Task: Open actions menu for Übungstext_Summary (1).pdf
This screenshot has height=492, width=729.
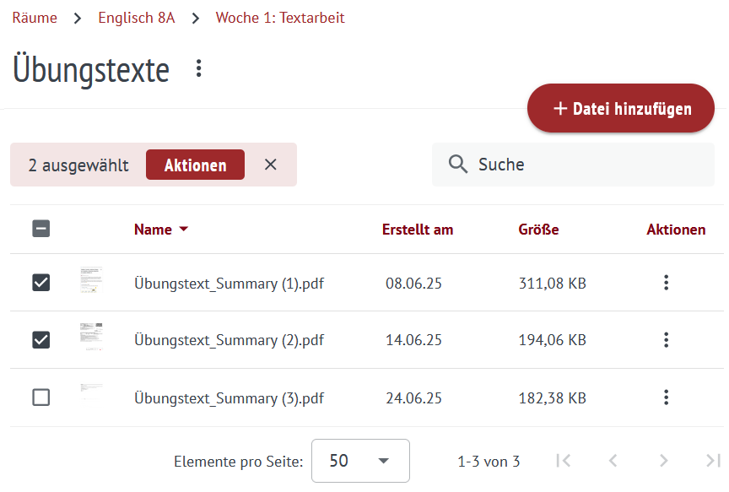Action: 666,283
